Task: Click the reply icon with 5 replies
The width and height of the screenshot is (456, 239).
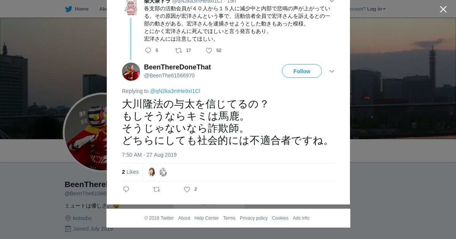Action: click(148, 50)
